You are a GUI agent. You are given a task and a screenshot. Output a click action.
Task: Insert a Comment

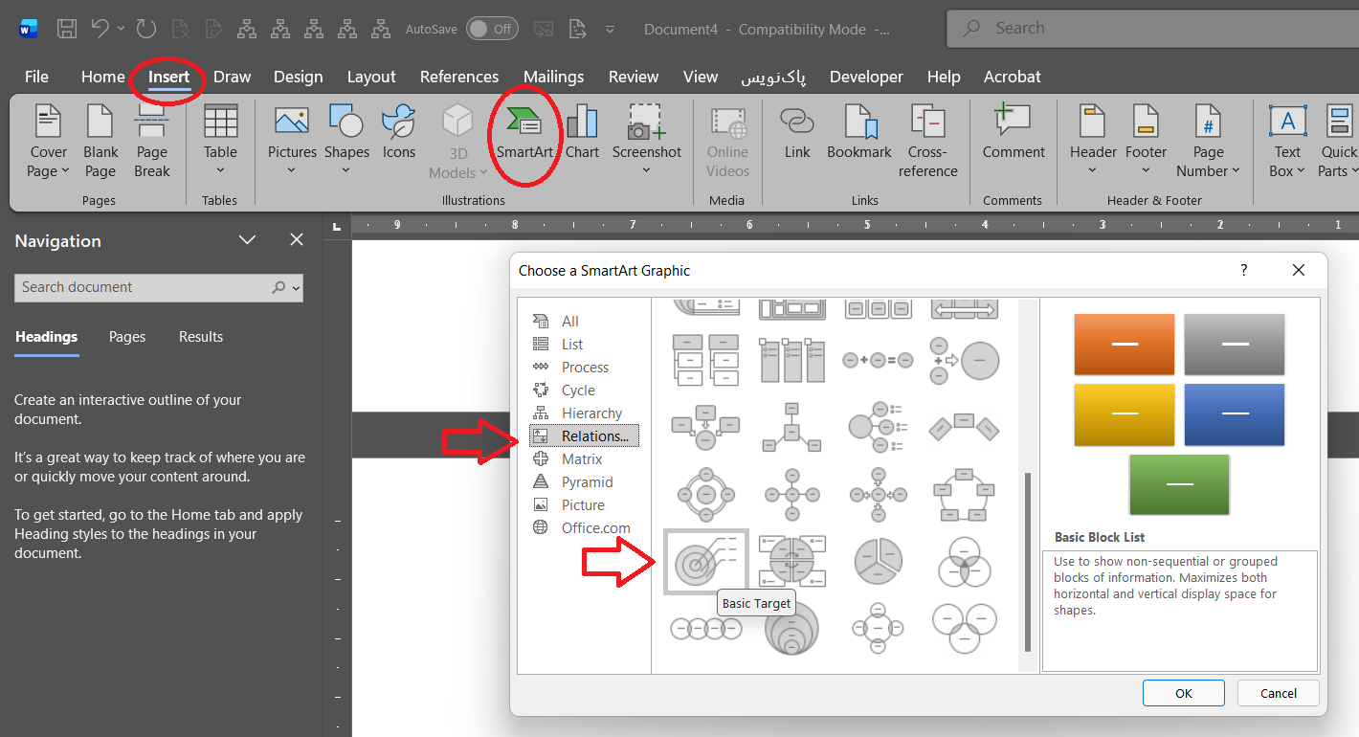point(1013,134)
